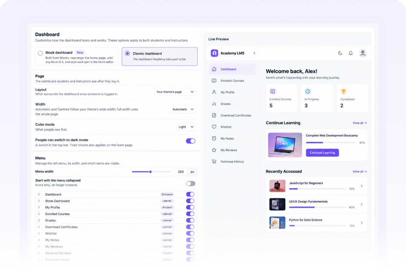Select the Classic dashboard radio option

128,53
